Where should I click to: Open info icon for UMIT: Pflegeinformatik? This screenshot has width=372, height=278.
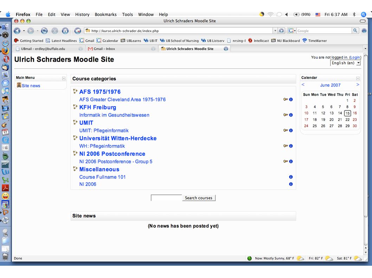[291, 130]
